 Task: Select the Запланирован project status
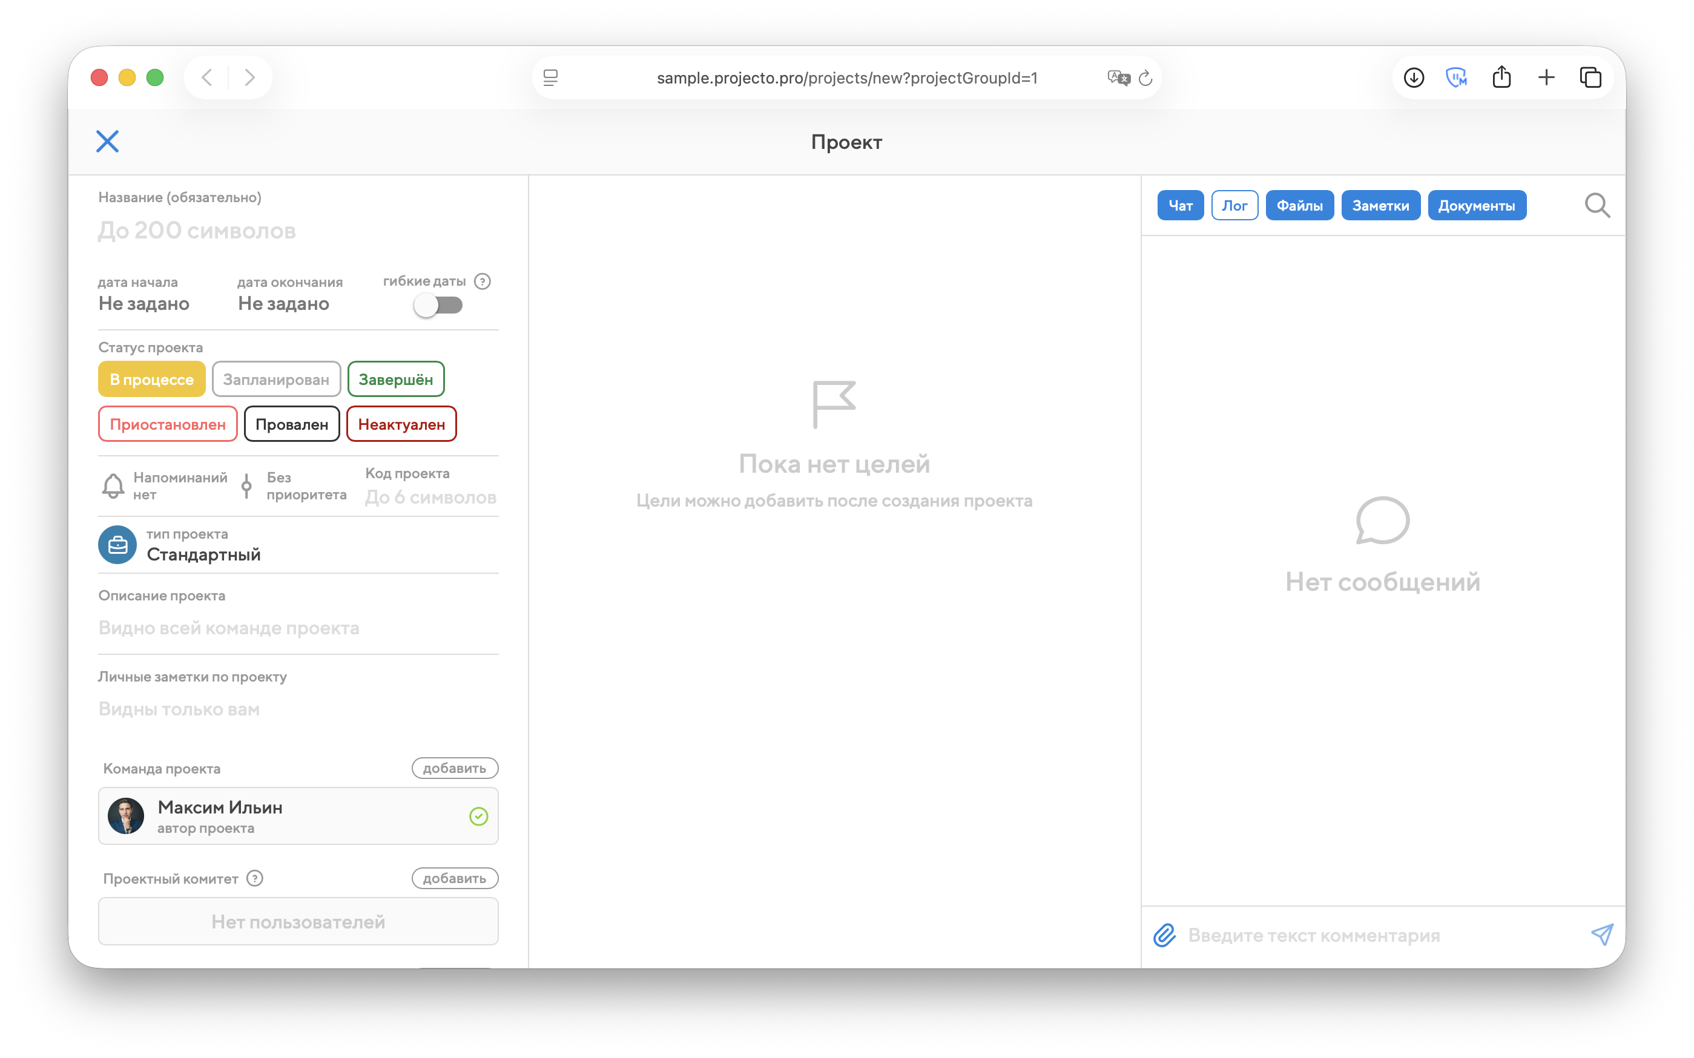point(275,379)
